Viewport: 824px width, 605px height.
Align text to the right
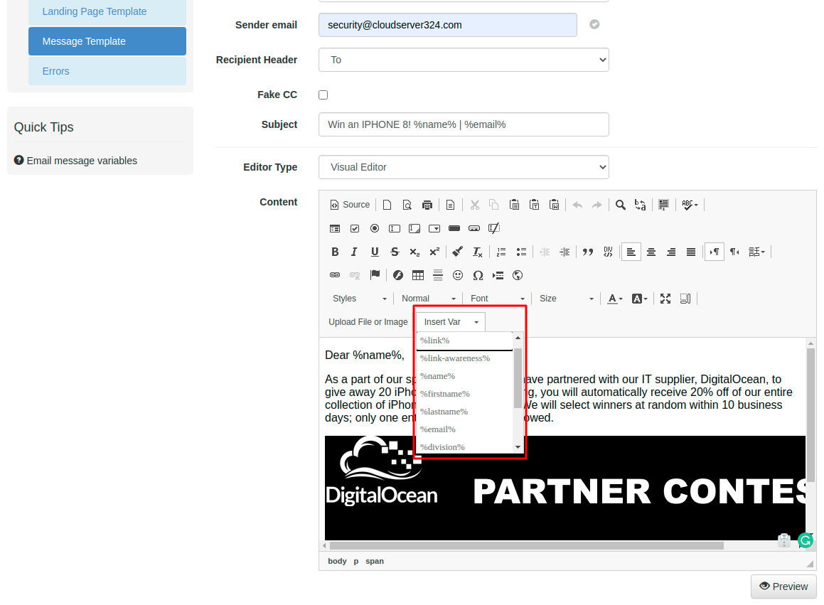(x=671, y=252)
